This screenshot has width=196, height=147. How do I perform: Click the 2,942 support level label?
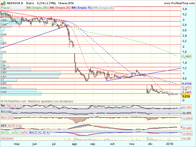(x=4, y=20)
